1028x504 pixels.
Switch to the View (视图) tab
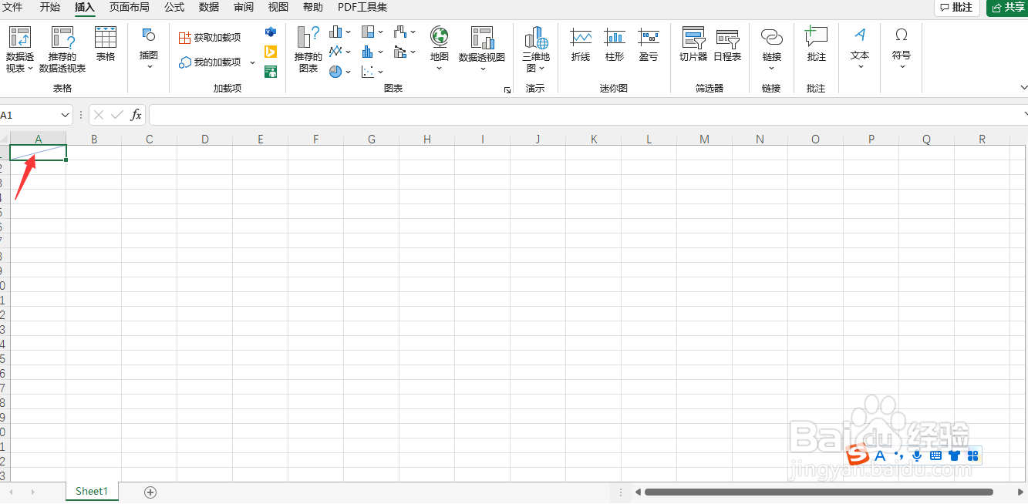pos(278,7)
